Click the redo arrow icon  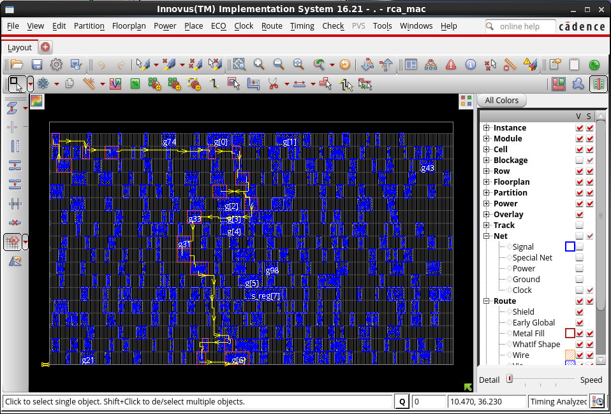121,64
